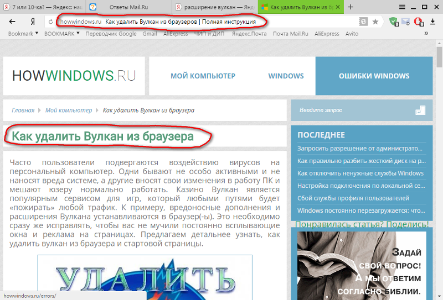Close the 'Как удалить Вулкан' tab
Viewport: 443px width, 300px height.
[x=338, y=7]
